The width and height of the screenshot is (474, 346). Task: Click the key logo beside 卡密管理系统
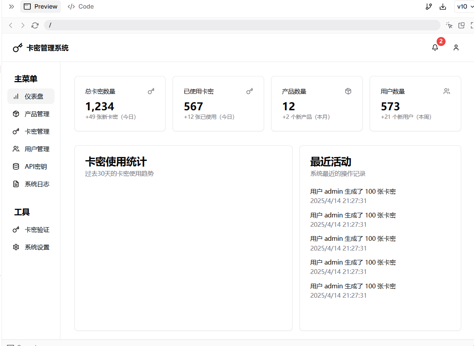(x=18, y=48)
